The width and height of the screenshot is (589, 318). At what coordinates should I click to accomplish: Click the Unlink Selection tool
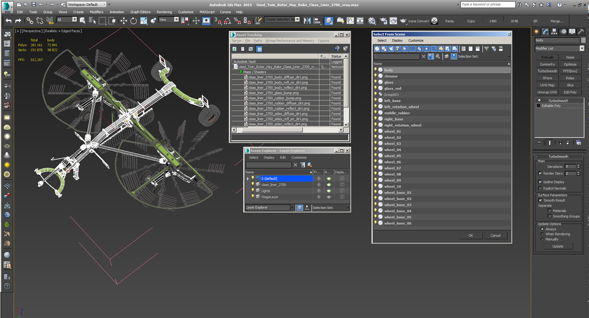(40, 21)
